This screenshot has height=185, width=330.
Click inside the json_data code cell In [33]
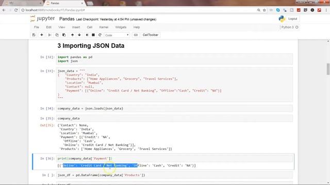point(174,84)
